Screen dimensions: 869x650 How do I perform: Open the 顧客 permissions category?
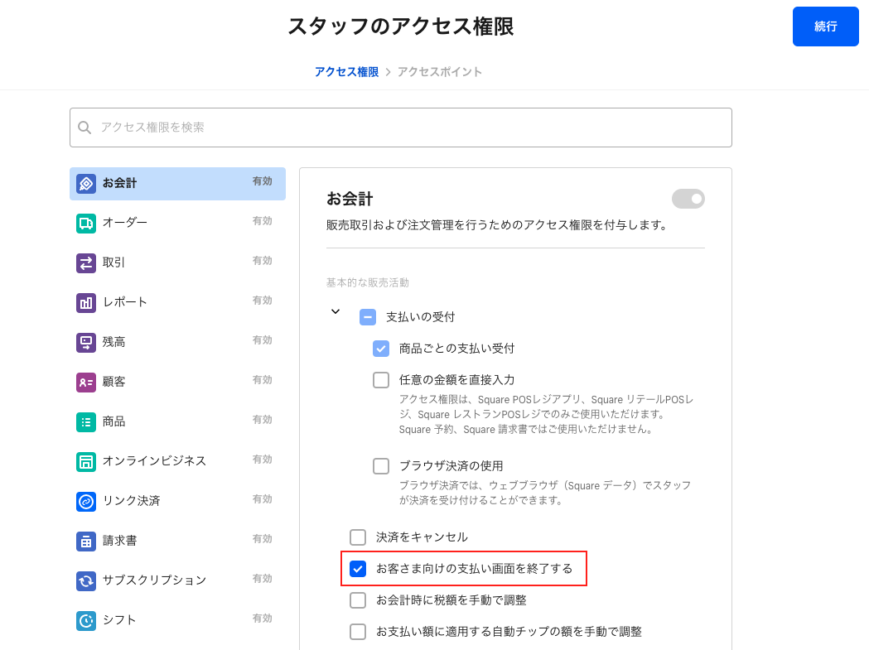coord(177,382)
